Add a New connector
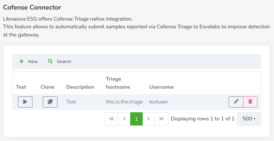Image resolution: width=274 pixels, height=141 pixels. click(x=28, y=61)
